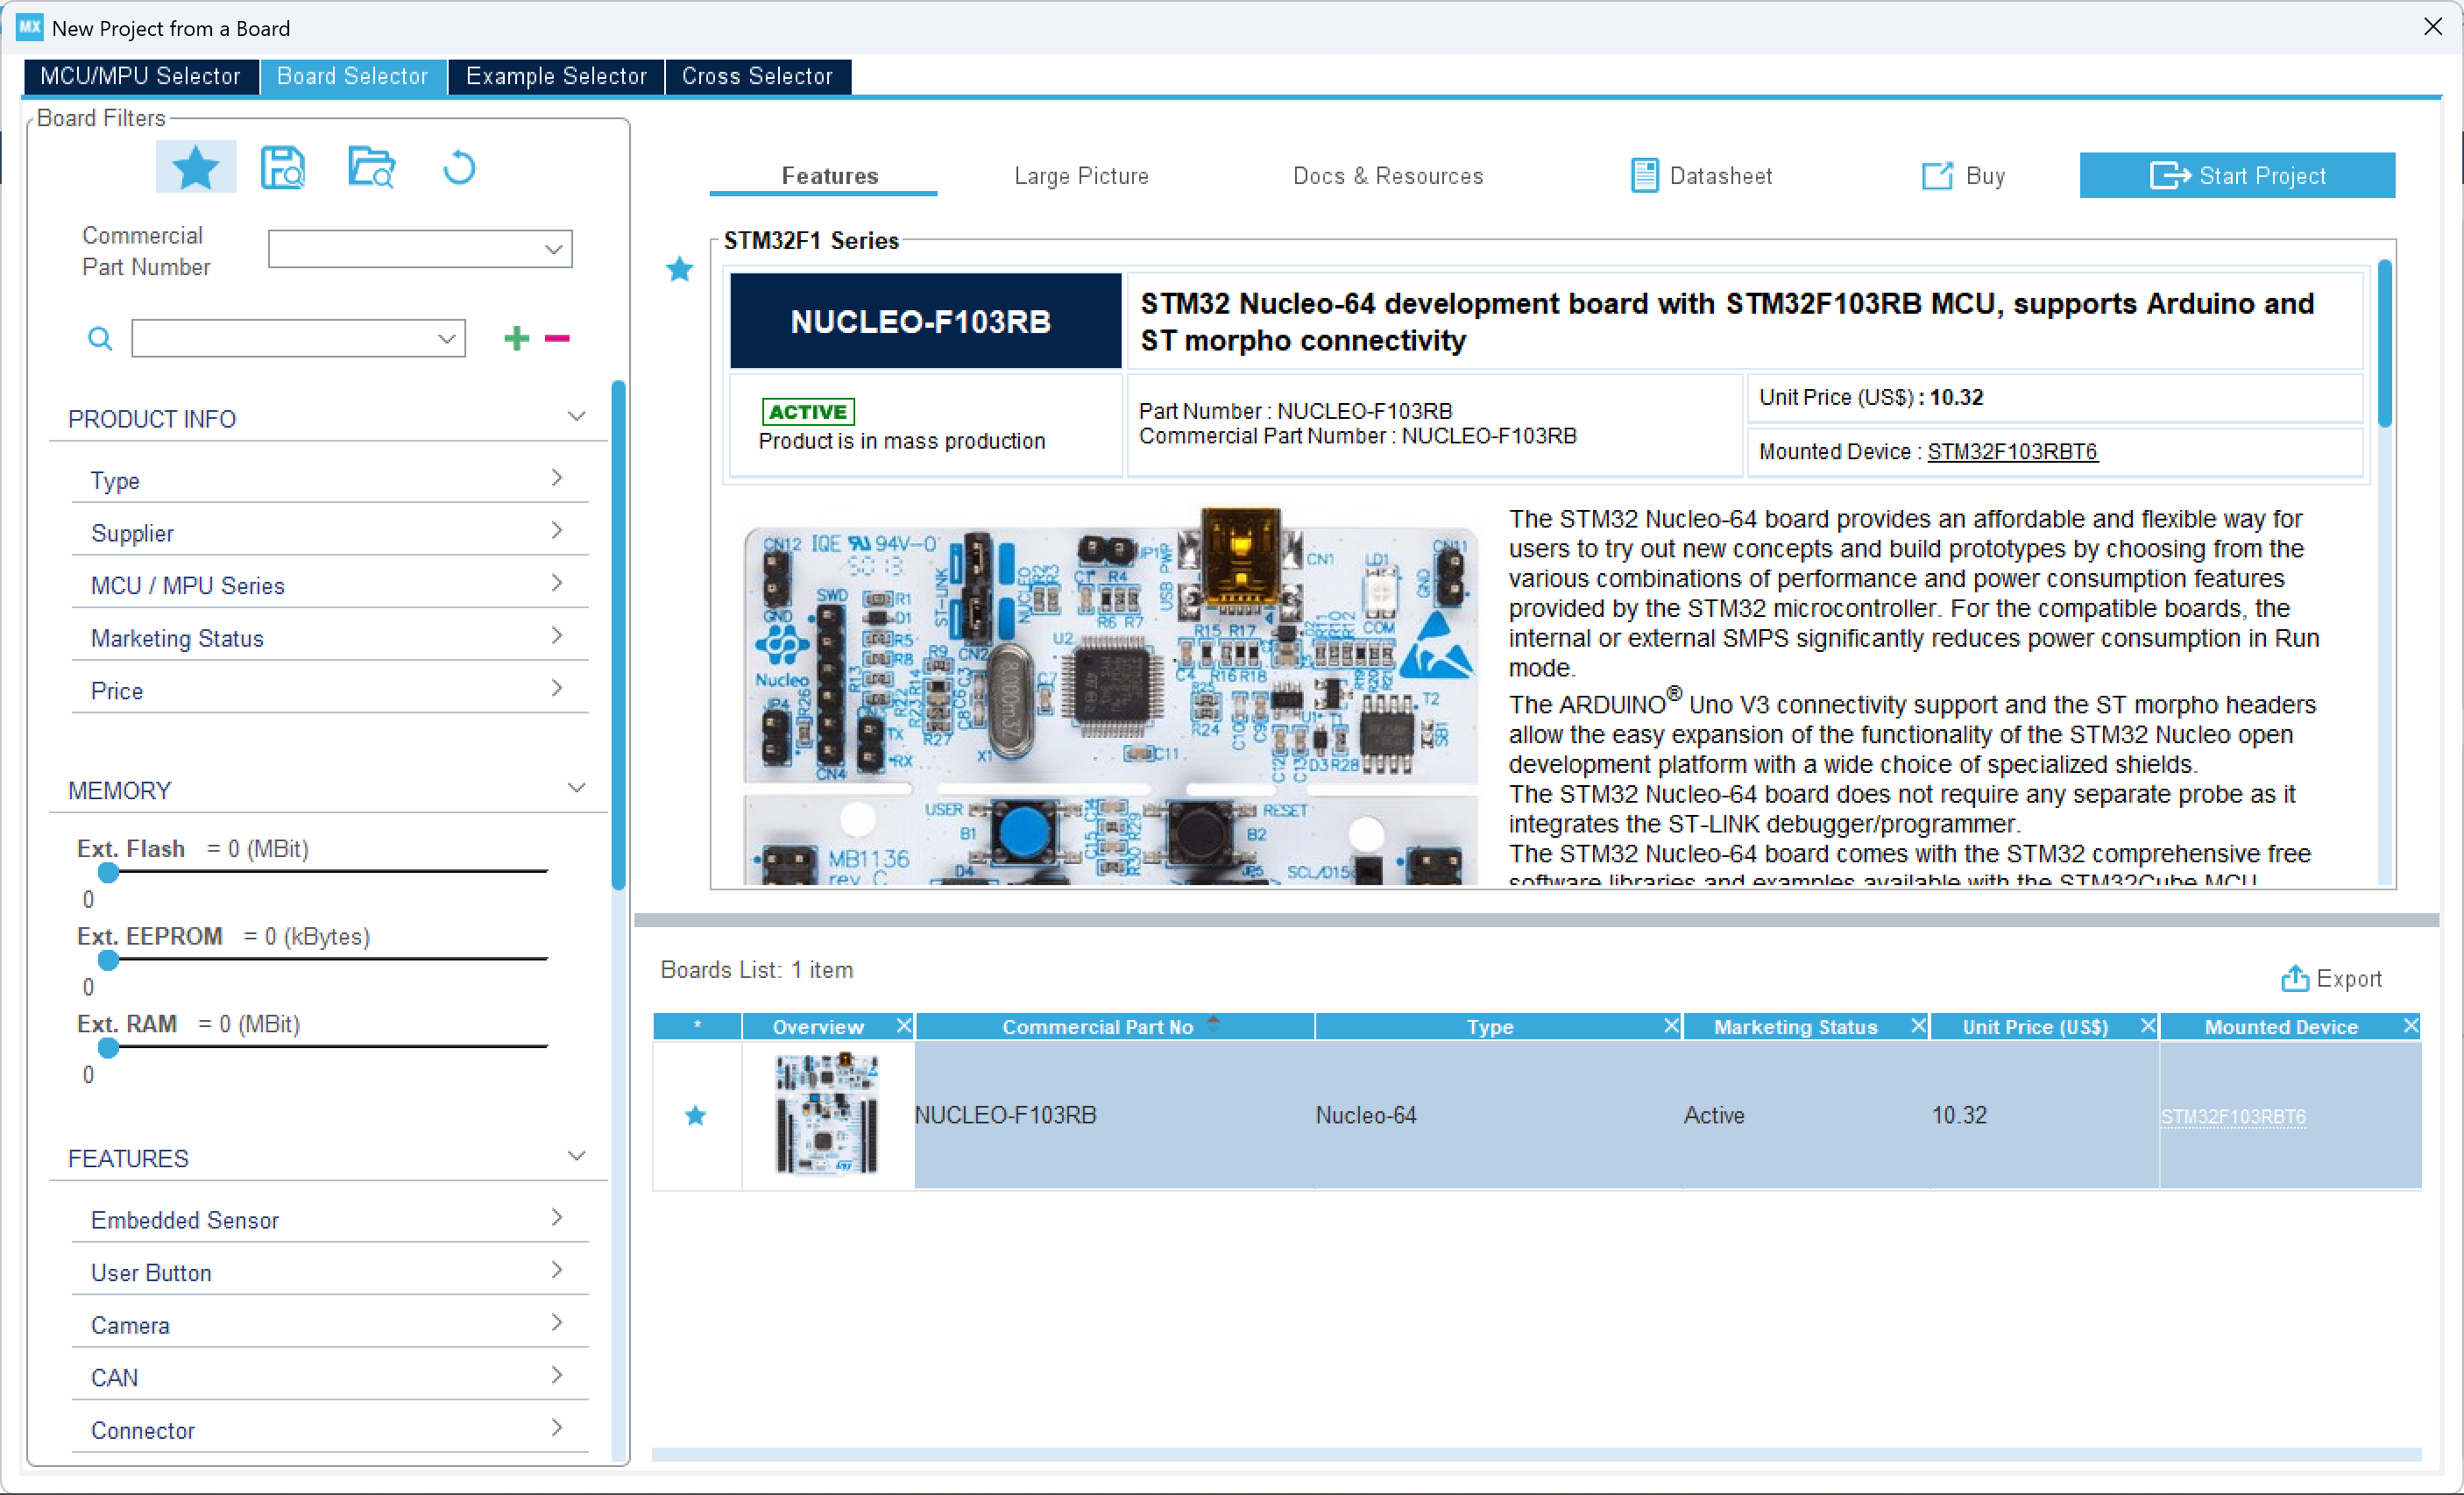Click the Ext. RAM slider handle

point(108,1047)
